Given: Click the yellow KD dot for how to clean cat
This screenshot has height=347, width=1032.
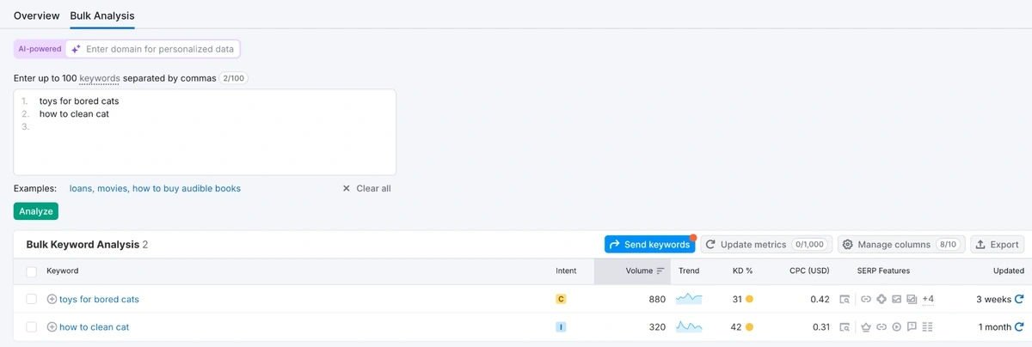Looking at the screenshot, I should coord(749,326).
